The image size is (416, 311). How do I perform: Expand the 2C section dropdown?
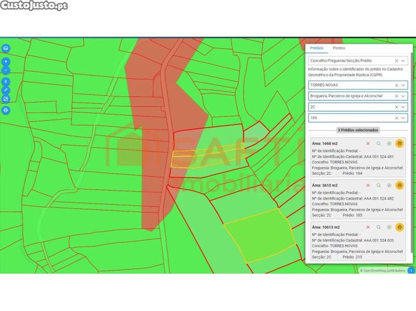[403, 107]
